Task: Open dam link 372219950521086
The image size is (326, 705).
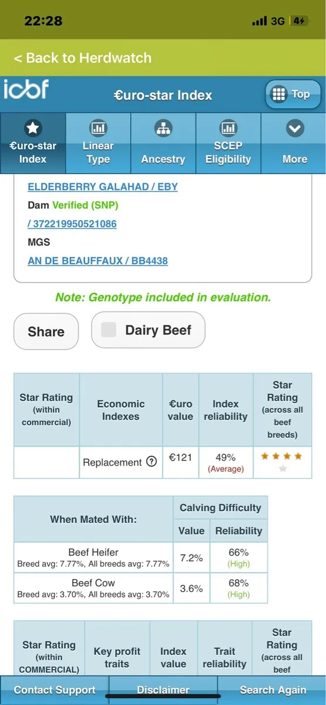Action: point(72,224)
